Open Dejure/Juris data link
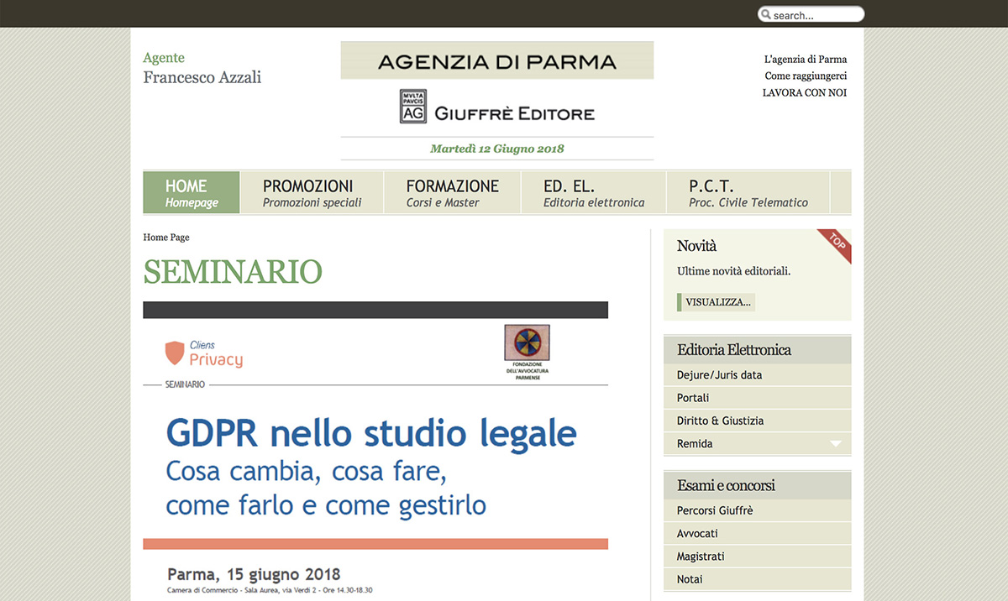 (x=758, y=375)
